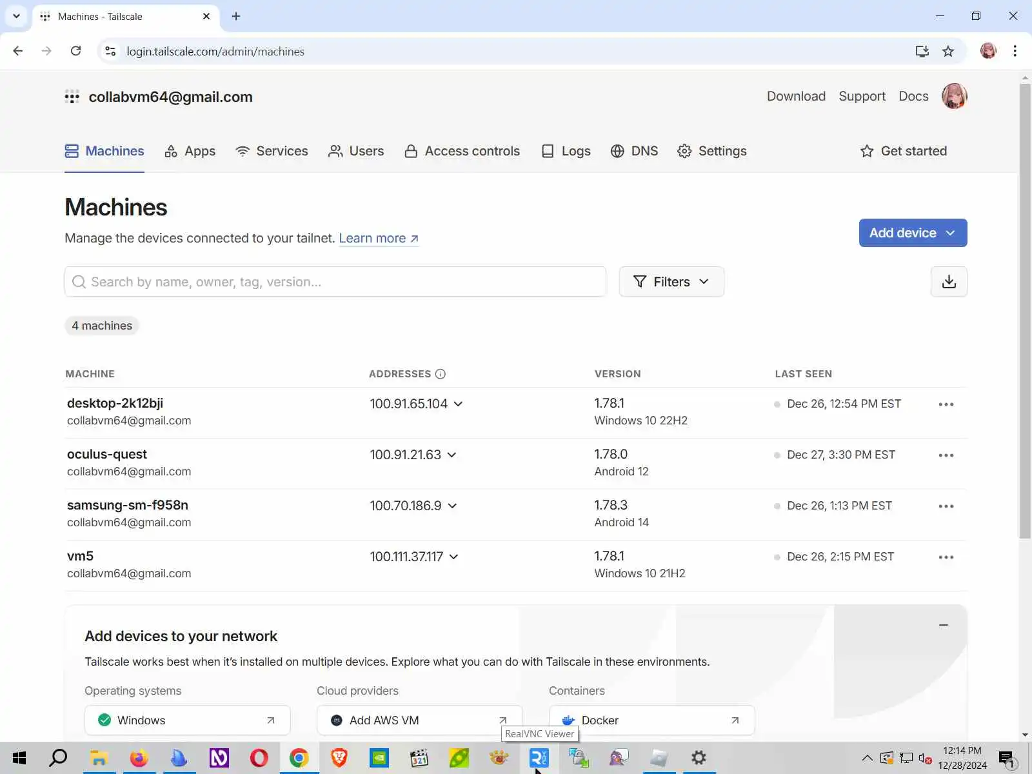1032x774 pixels.
Task: Click the Get started link
Action: pyautogui.click(x=904, y=151)
